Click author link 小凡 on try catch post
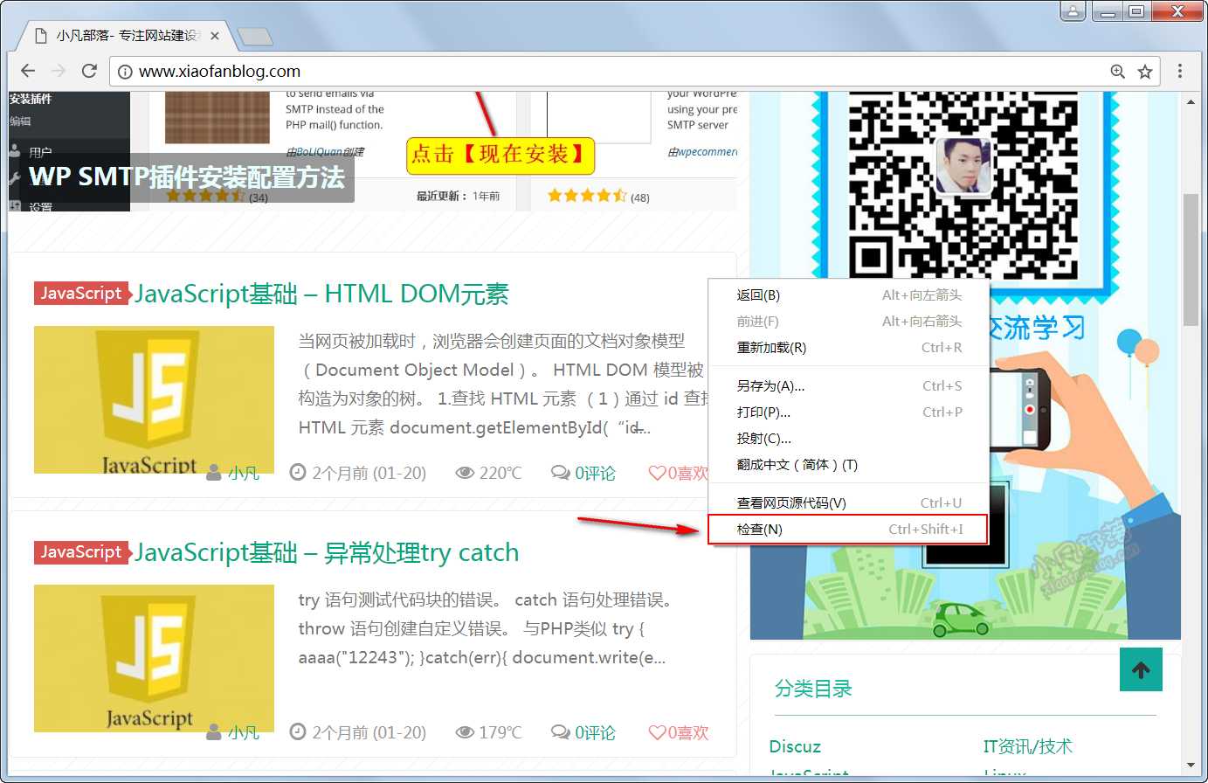This screenshot has width=1208, height=783. click(244, 732)
